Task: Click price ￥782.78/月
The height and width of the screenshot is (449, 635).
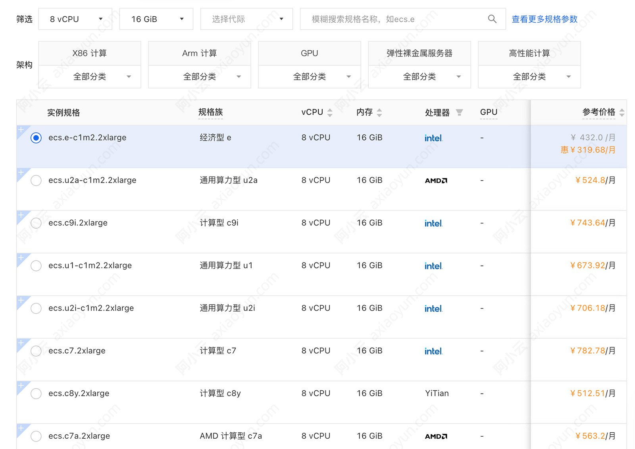Action: pyautogui.click(x=593, y=351)
